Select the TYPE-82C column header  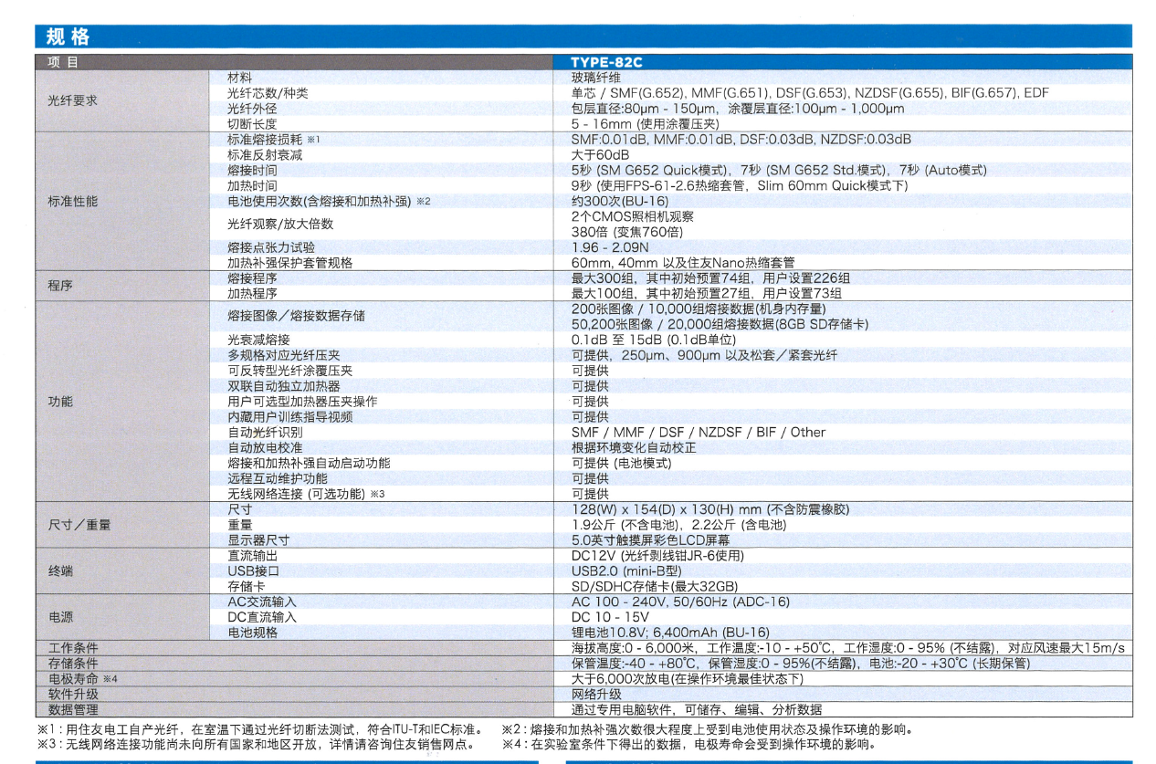[x=606, y=63]
